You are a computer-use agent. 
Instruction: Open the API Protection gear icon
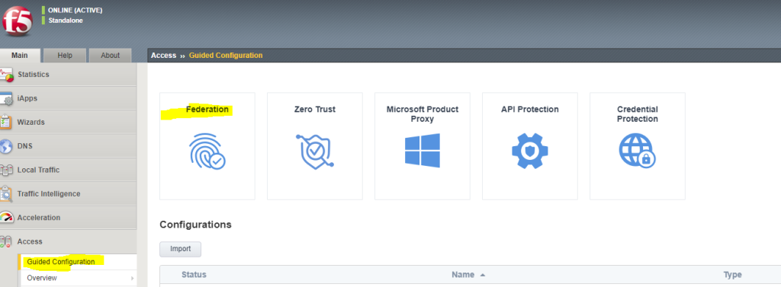point(530,151)
